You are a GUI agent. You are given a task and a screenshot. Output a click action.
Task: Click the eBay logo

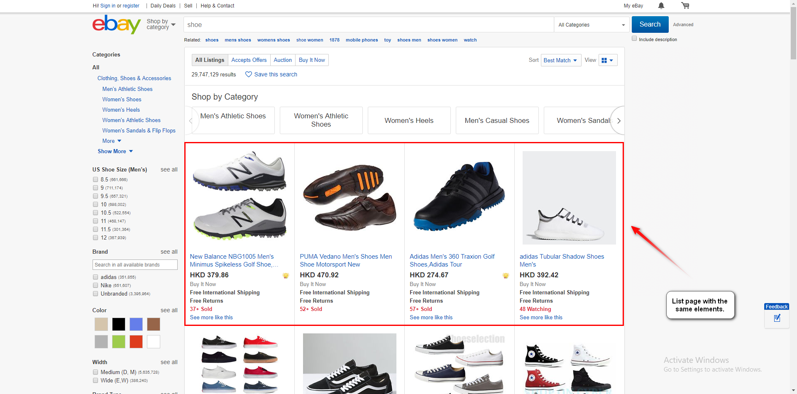pos(117,24)
